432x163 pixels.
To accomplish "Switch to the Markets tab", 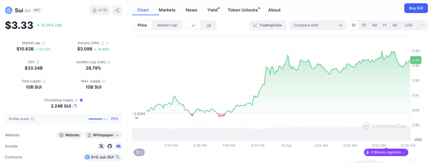I will [x=167, y=10].
